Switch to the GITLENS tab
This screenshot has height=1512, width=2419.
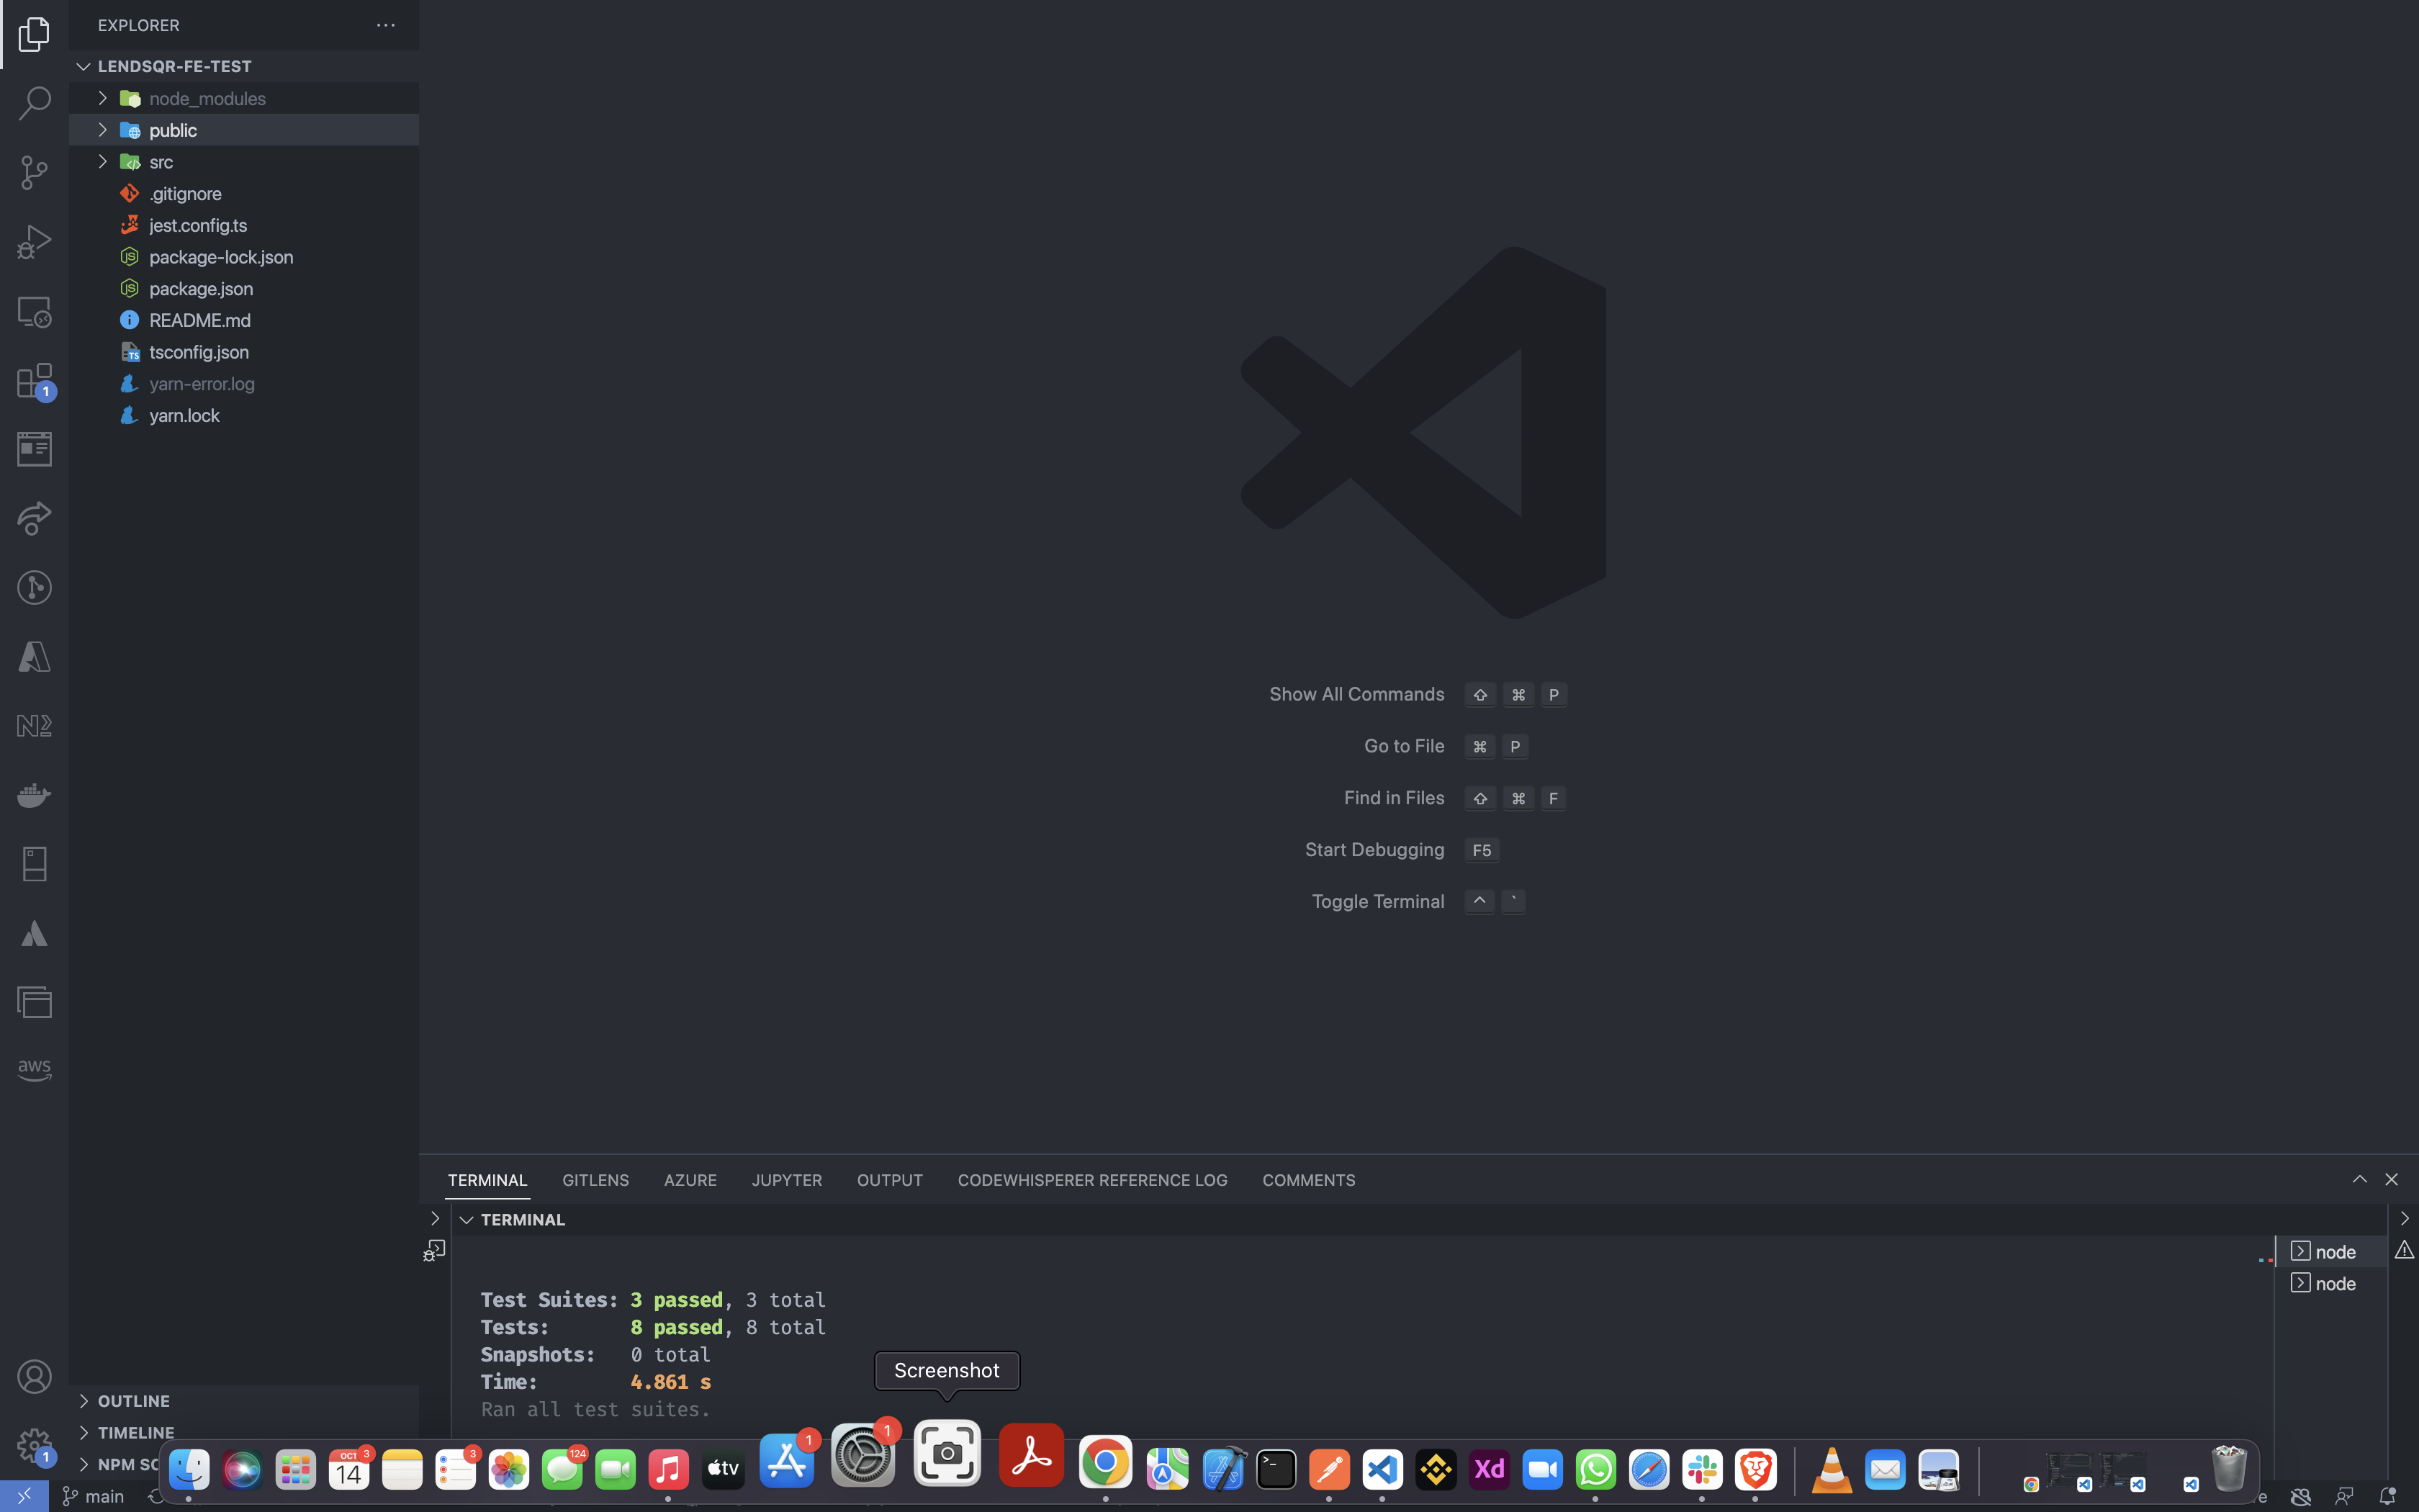tap(595, 1180)
